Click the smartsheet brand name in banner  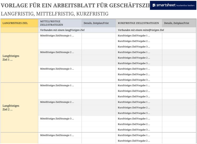(x=166, y=5)
